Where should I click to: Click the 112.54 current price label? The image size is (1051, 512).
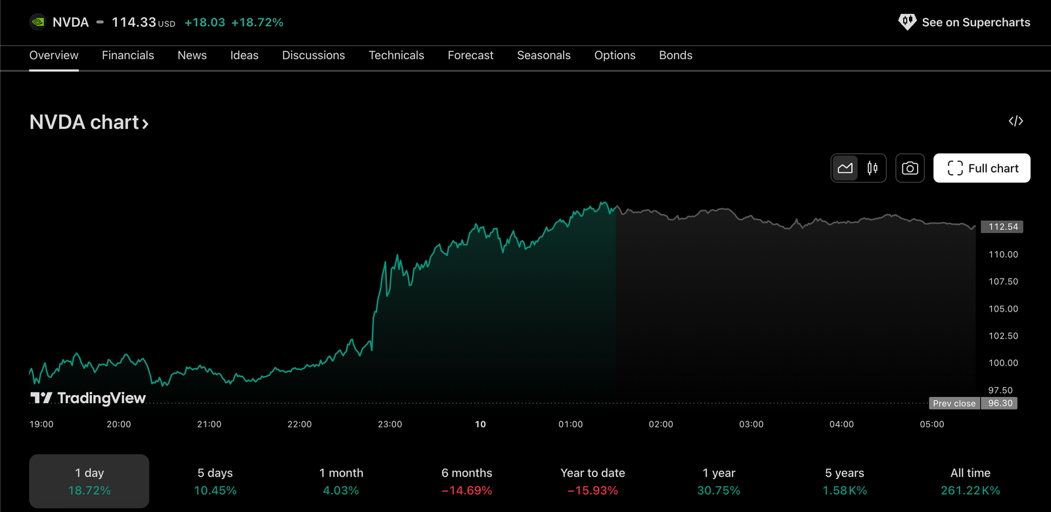(x=1002, y=227)
